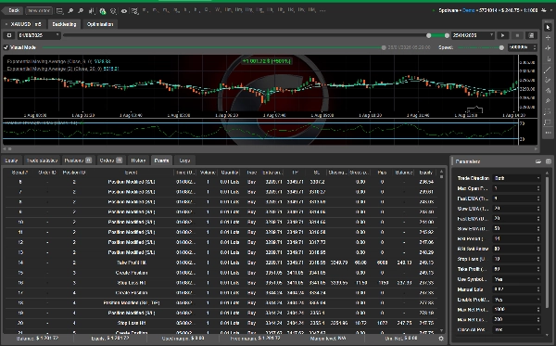Click the backtest report icon next to the stop button
This screenshot has height=346, width=556.
(x=531, y=35)
